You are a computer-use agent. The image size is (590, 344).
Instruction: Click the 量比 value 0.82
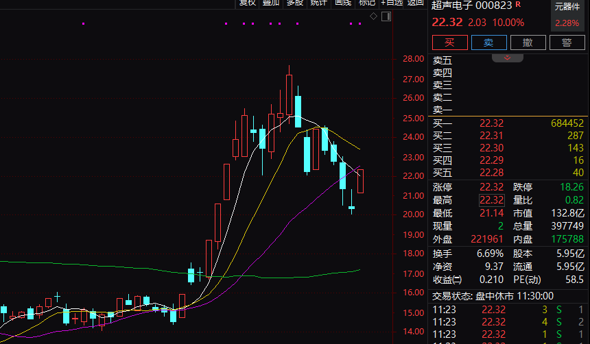pos(574,200)
